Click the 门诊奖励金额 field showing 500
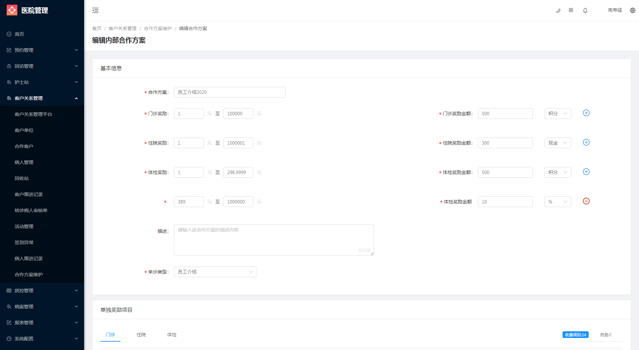Screen dimensions: 639x350 (x=505, y=114)
